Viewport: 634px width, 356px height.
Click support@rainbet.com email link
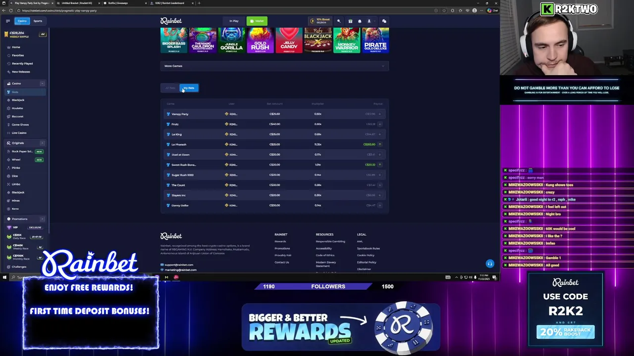(179, 265)
